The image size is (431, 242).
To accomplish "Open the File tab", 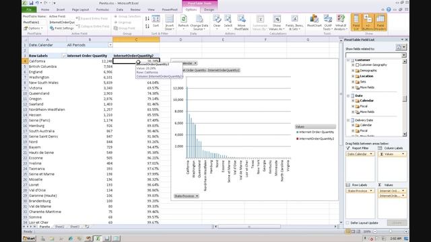I will [29, 9].
